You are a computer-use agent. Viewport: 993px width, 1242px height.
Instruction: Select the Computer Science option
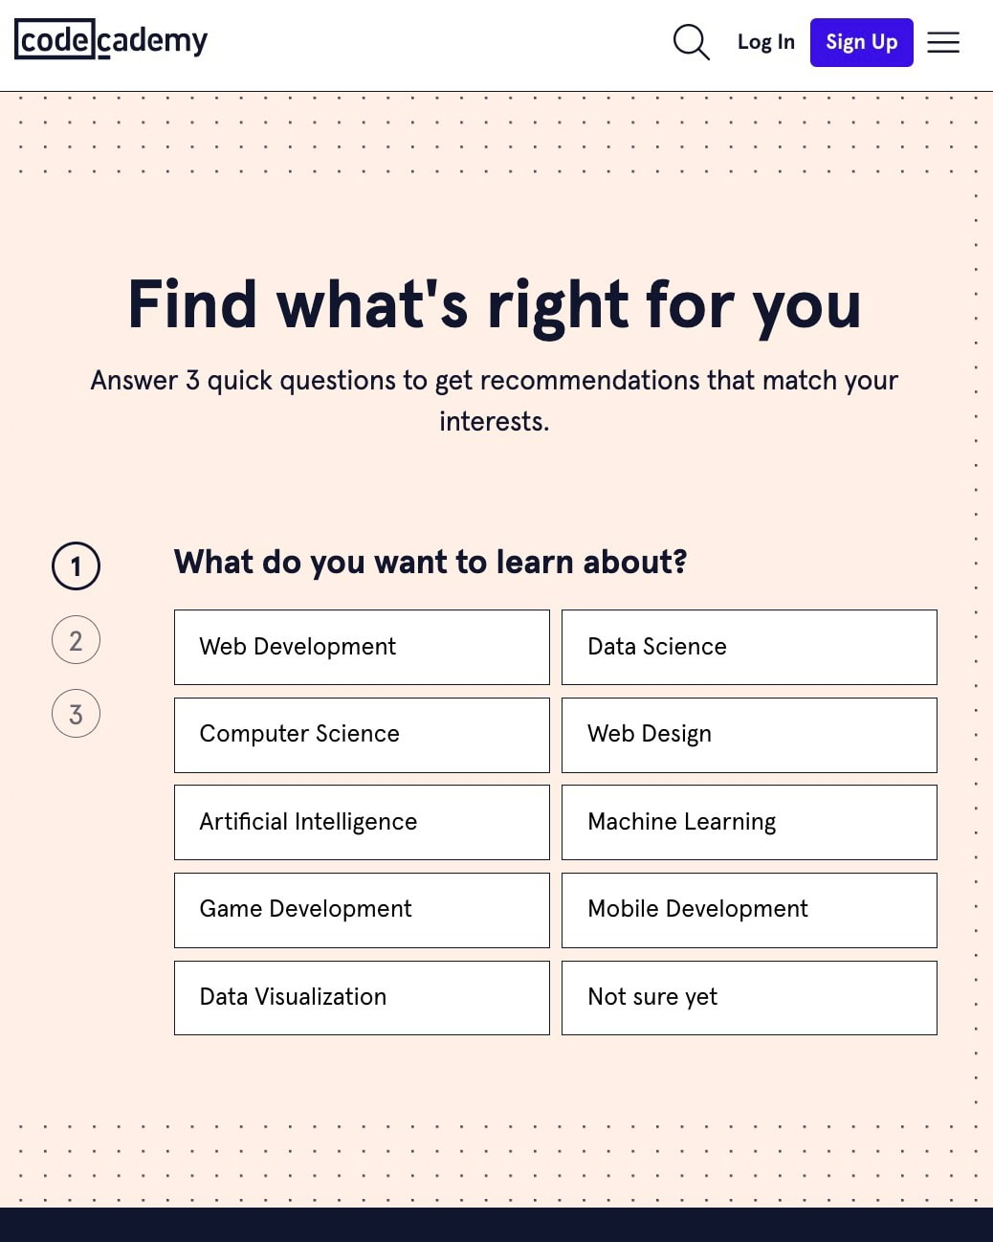362,735
